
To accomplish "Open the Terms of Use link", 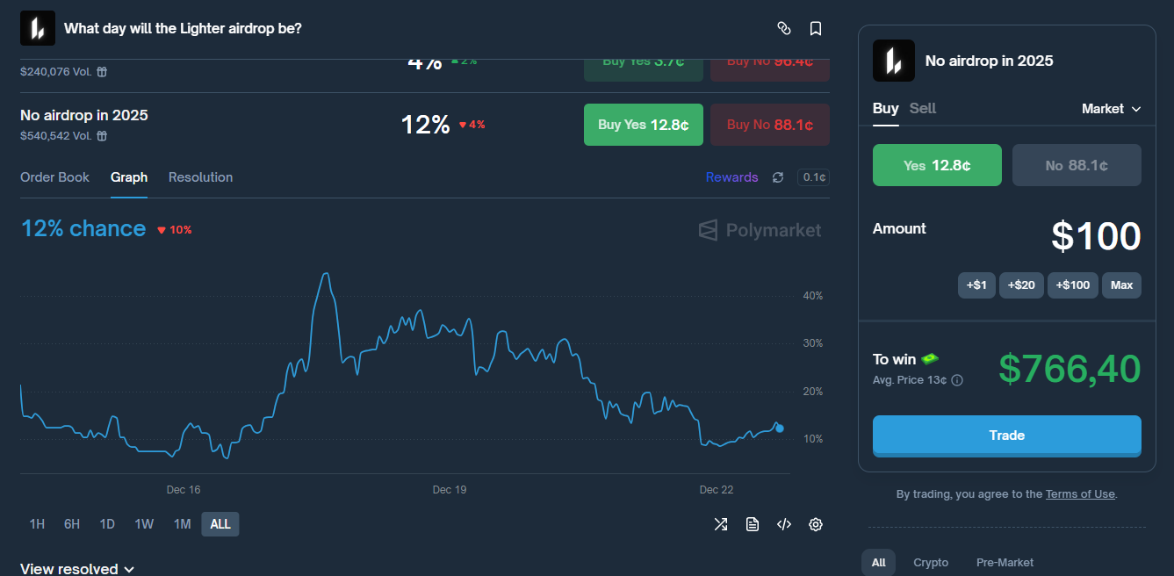I will pos(1080,493).
